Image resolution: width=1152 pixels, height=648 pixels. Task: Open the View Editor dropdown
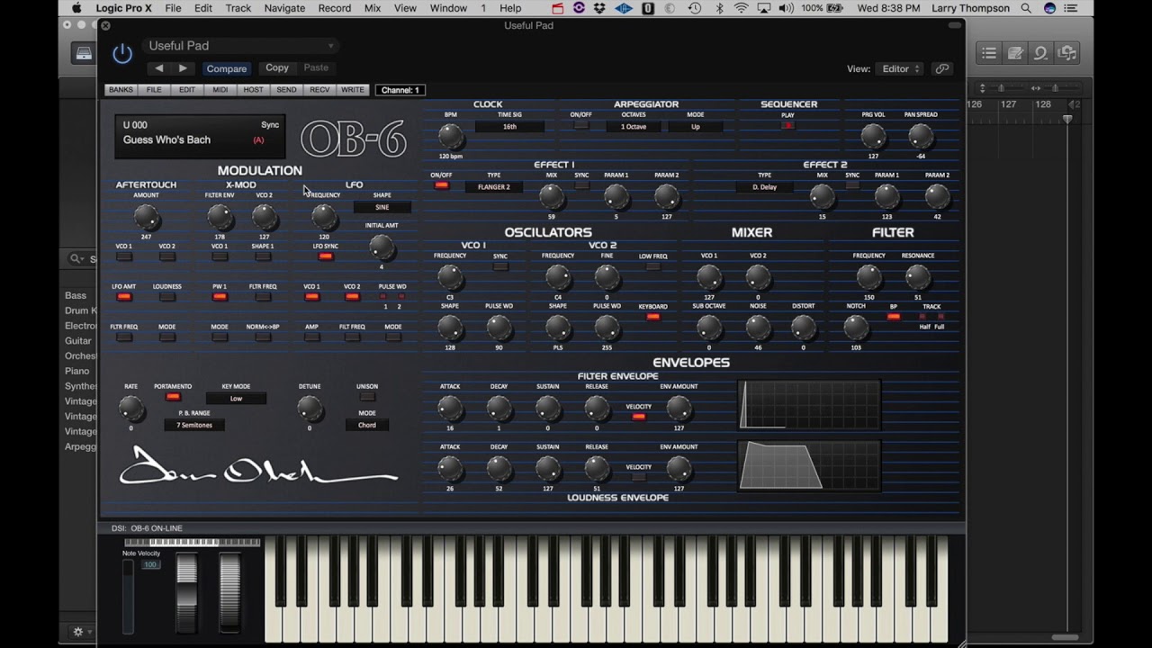899,68
